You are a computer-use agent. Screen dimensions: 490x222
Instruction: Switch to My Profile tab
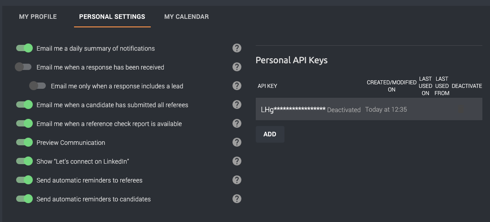[x=38, y=17]
